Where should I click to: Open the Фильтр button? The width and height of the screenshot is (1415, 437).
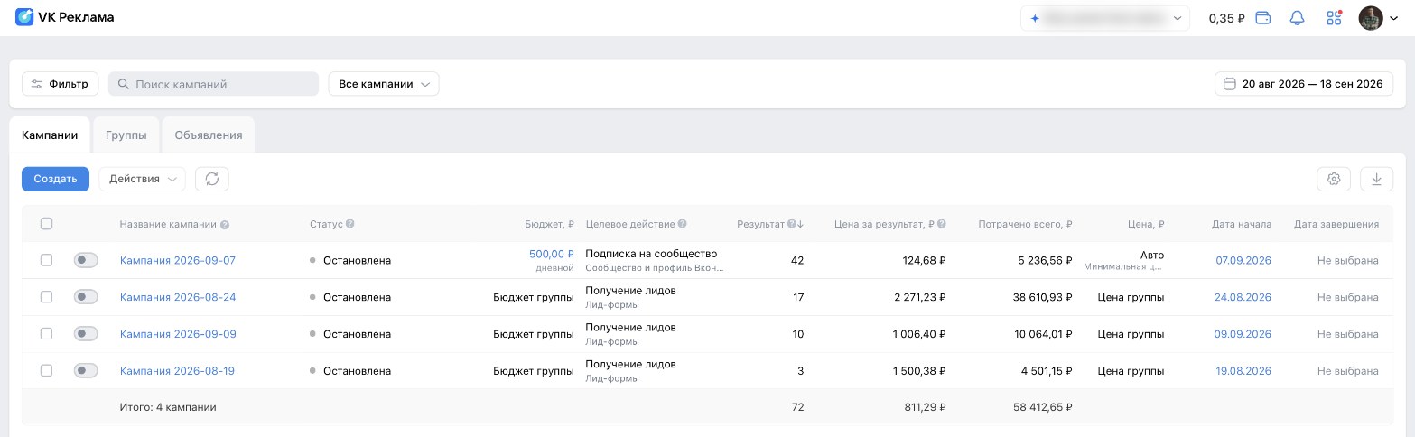61,84
